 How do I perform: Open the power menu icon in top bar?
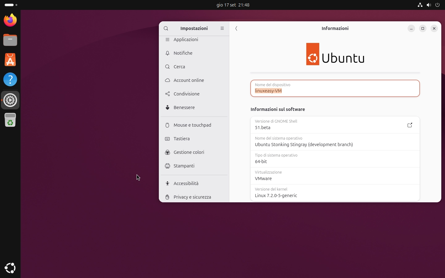(x=437, y=5)
